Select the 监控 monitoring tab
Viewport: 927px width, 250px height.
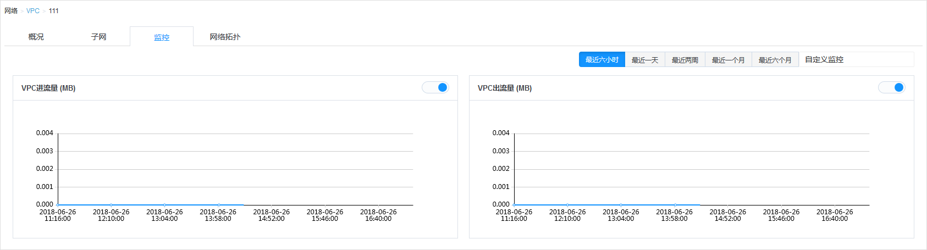(x=162, y=37)
